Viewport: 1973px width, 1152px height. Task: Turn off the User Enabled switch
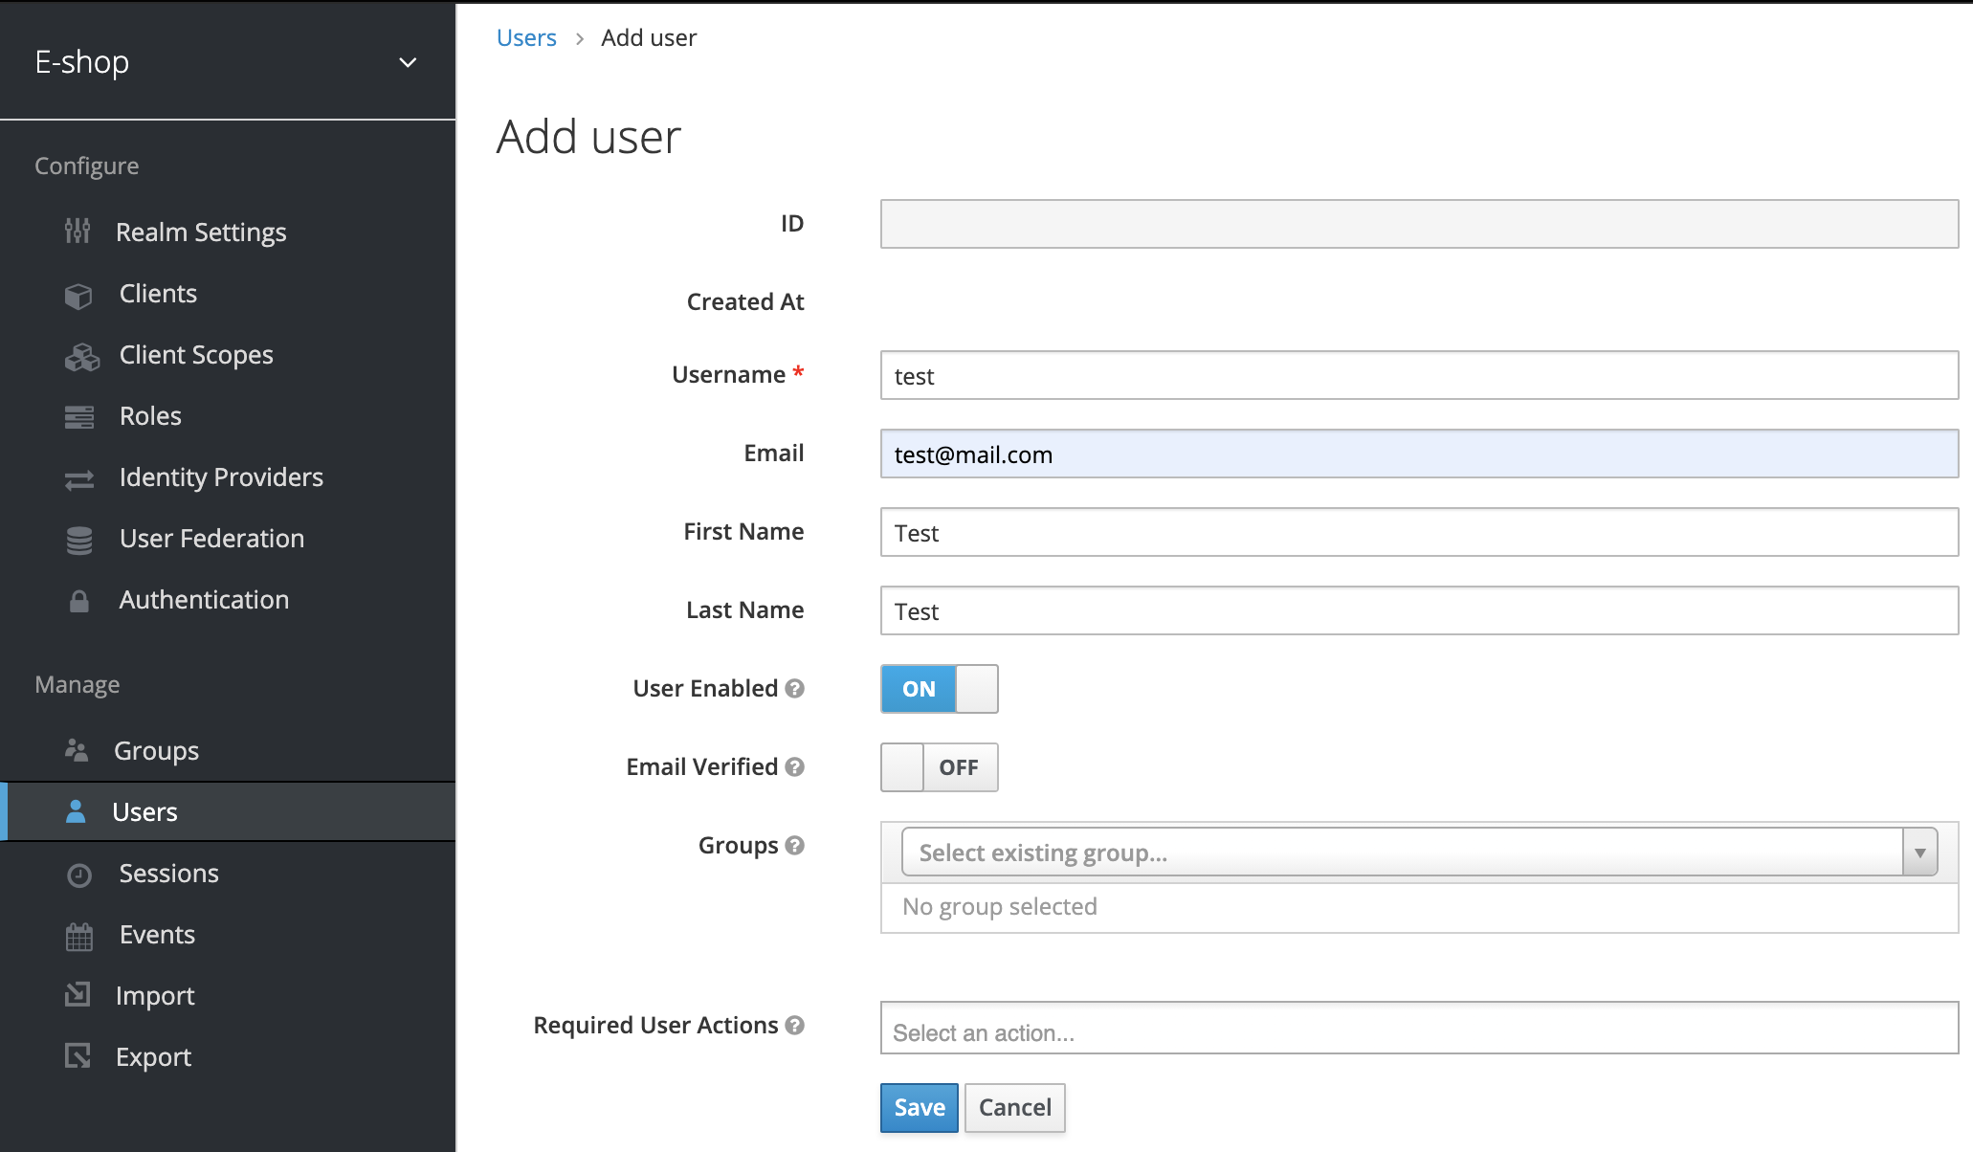point(939,689)
